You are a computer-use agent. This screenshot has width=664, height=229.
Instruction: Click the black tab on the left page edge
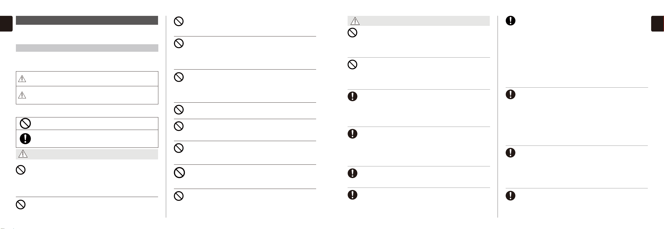click(6, 24)
